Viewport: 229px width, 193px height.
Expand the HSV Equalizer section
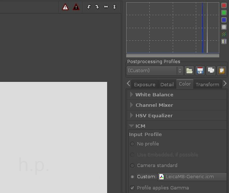point(154,115)
